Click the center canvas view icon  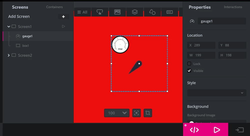(136, 113)
